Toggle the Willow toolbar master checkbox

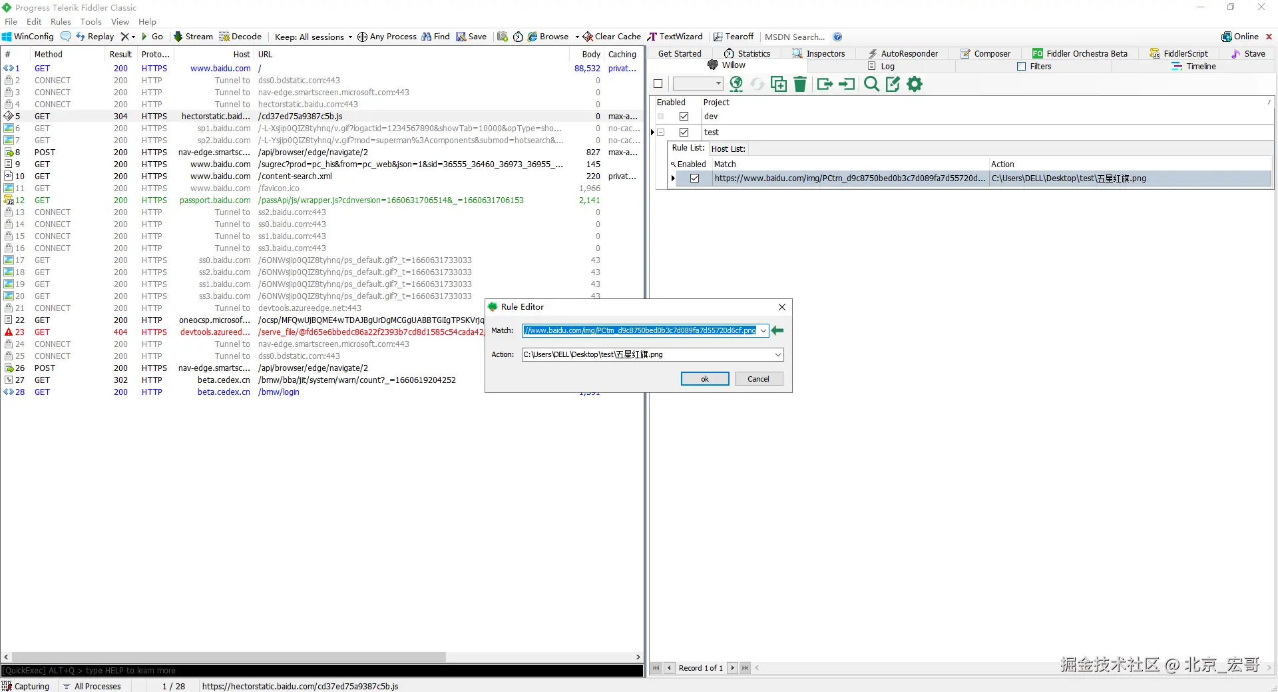[x=658, y=84]
